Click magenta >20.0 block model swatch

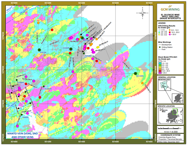click(x=160, y=73)
